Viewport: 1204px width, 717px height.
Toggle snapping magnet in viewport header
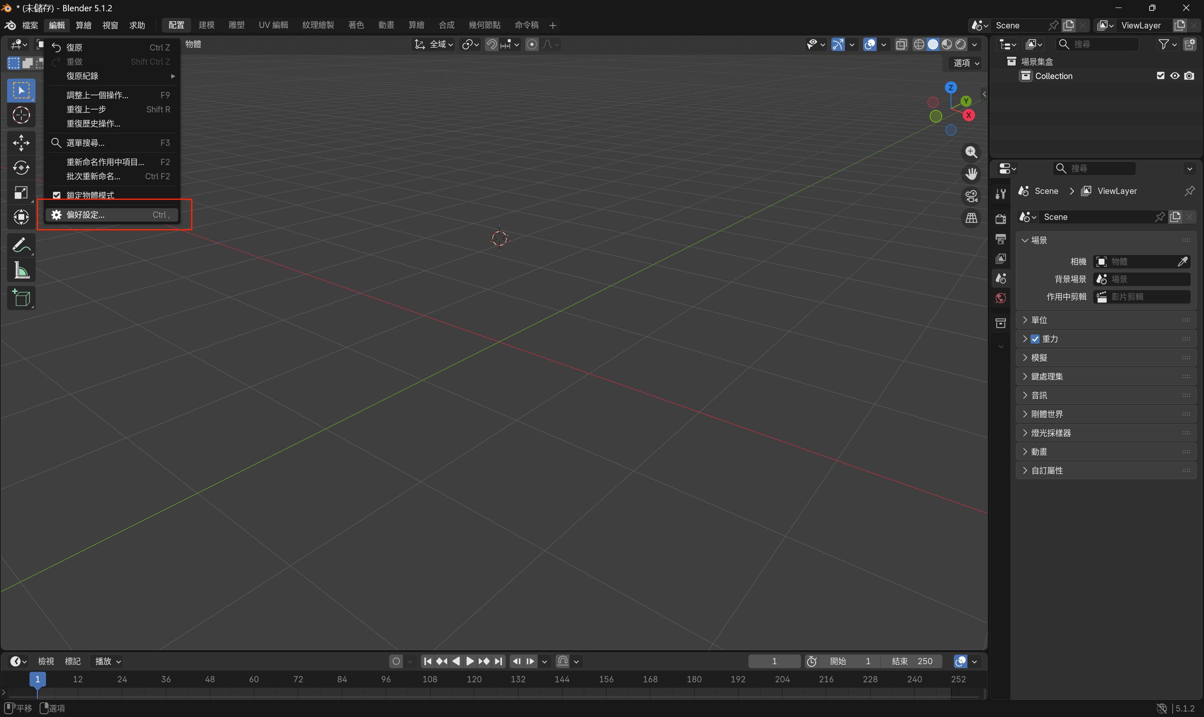(491, 44)
